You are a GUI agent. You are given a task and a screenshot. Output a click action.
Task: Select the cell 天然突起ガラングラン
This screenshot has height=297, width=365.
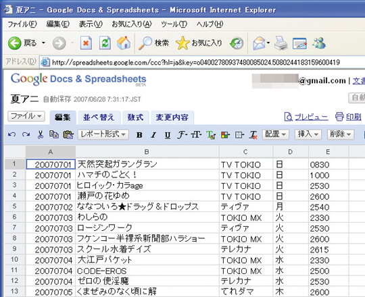tap(147, 164)
